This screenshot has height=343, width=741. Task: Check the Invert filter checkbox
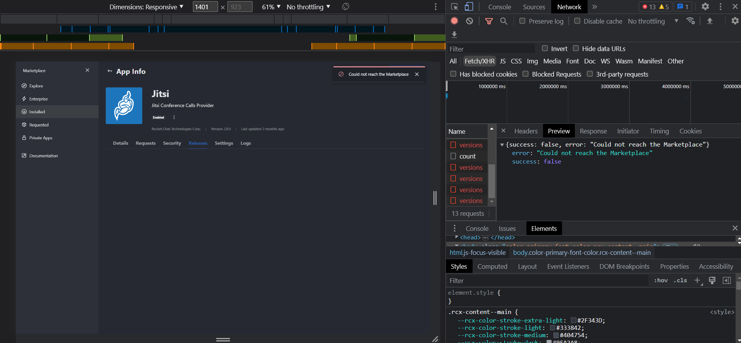[x=545, y=48]
